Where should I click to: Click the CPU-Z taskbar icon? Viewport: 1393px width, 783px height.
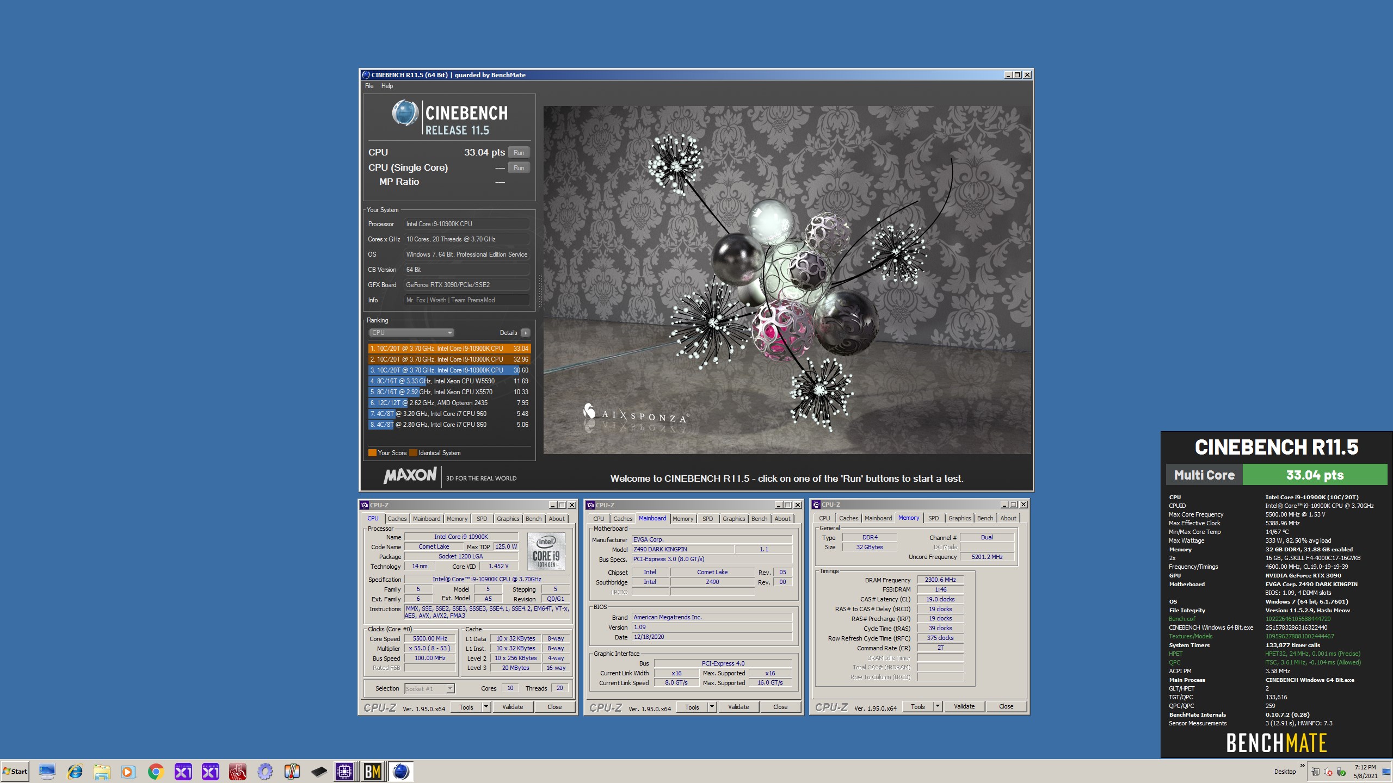344,771
